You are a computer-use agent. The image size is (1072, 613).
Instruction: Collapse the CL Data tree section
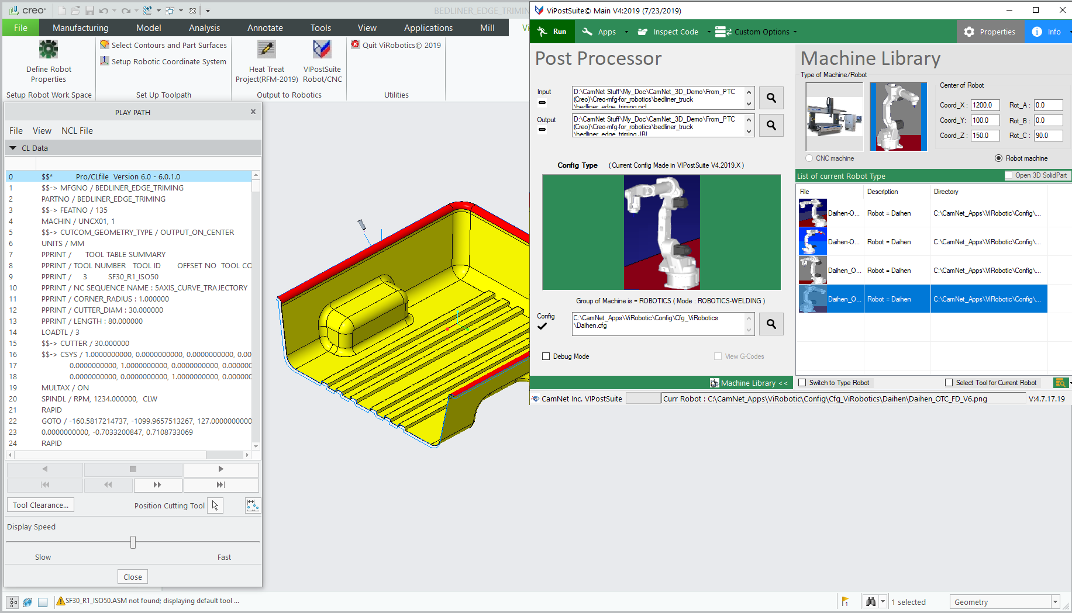tap(13, 148)
